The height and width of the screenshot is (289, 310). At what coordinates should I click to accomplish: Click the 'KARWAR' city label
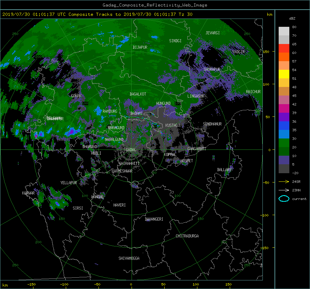[x=28, y=193]
